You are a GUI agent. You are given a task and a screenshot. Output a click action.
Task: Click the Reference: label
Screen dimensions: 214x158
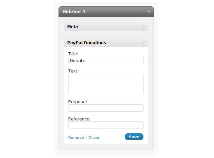[80, 119]
